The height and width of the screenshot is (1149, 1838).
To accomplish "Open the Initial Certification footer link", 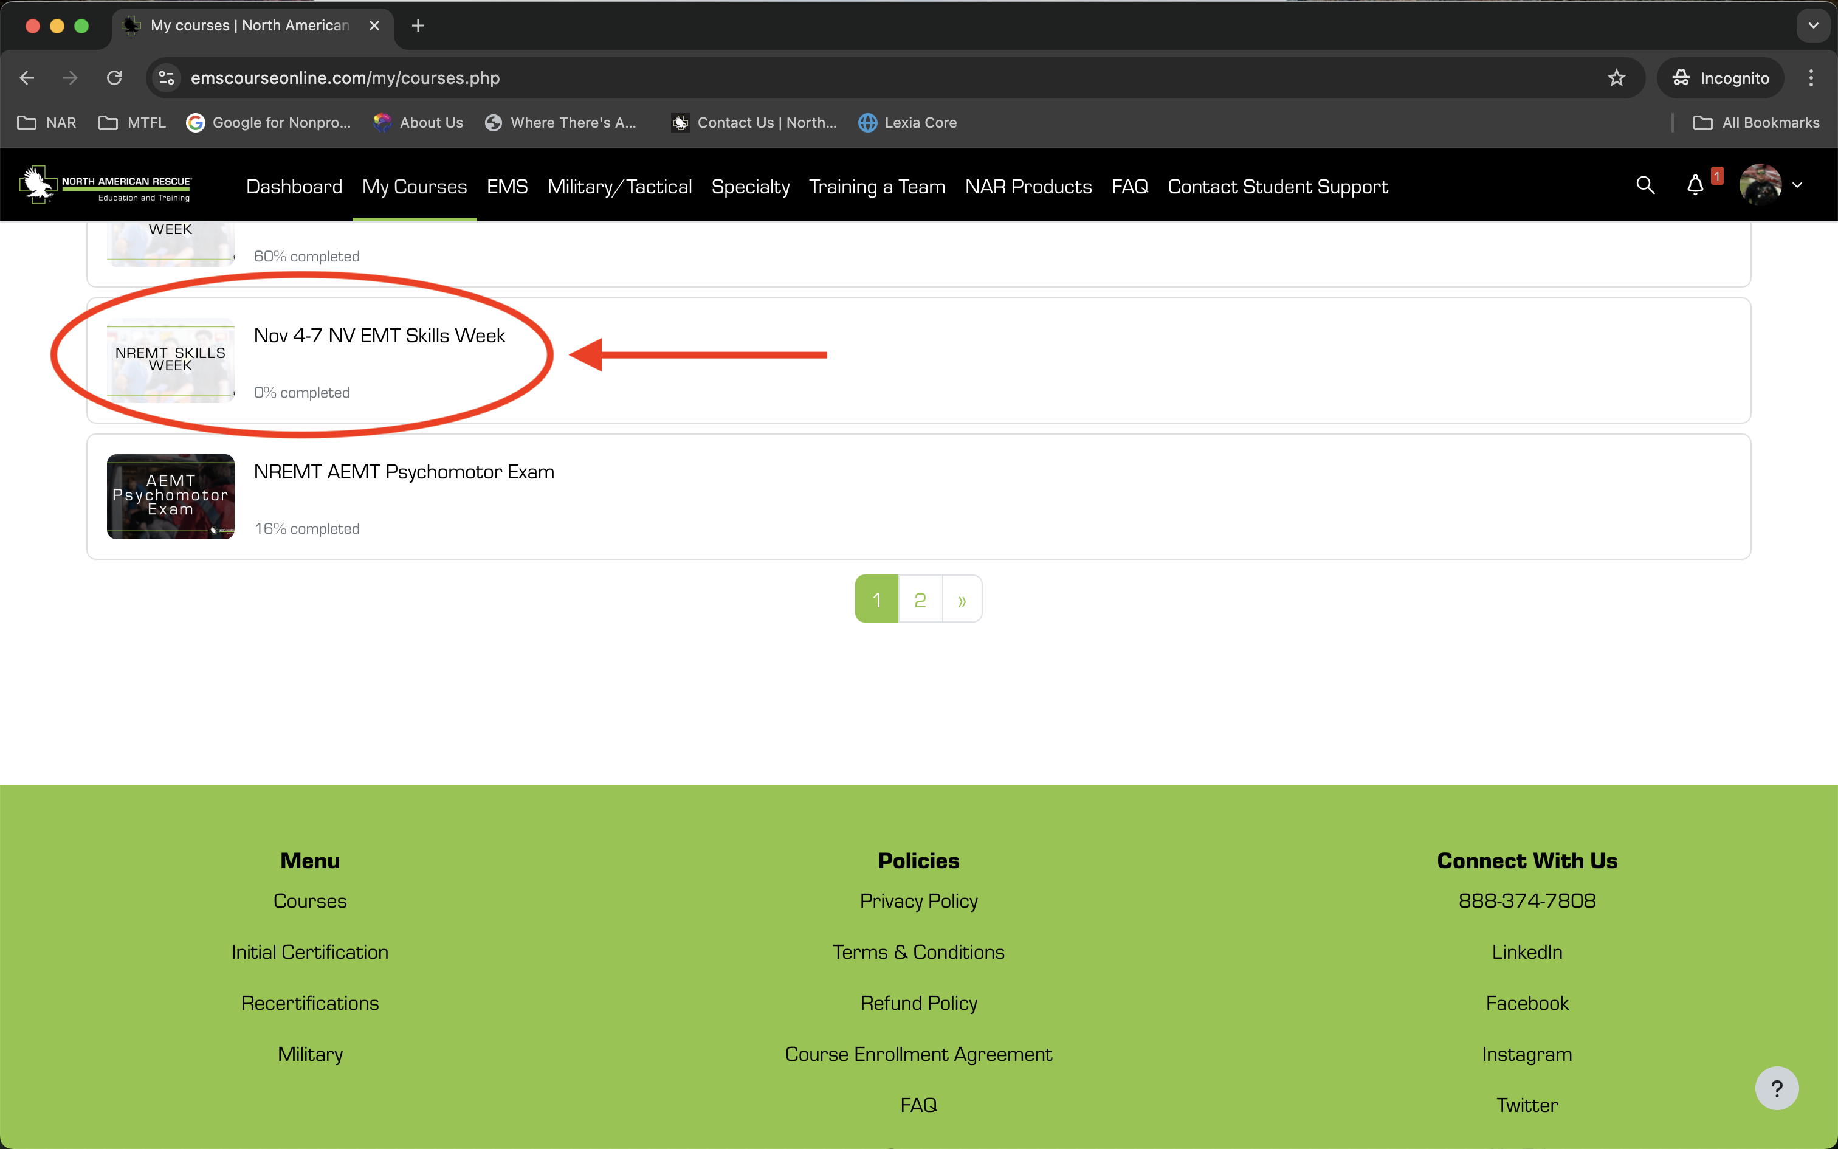I will click(310, 951).
